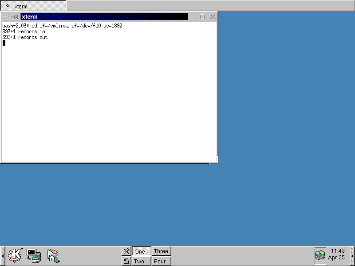The image size is (355, 266).
Task: Switch to virtual desktop Four
Action: (161, 261)
